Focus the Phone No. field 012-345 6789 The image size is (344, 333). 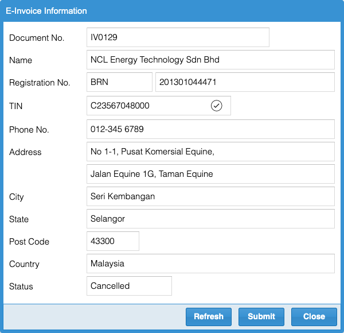210,129
